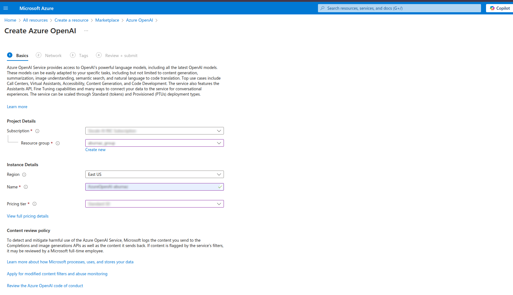Click the step 4 circle icon
This screenshot has height=295, width=513.
click(x=99, y=55)
